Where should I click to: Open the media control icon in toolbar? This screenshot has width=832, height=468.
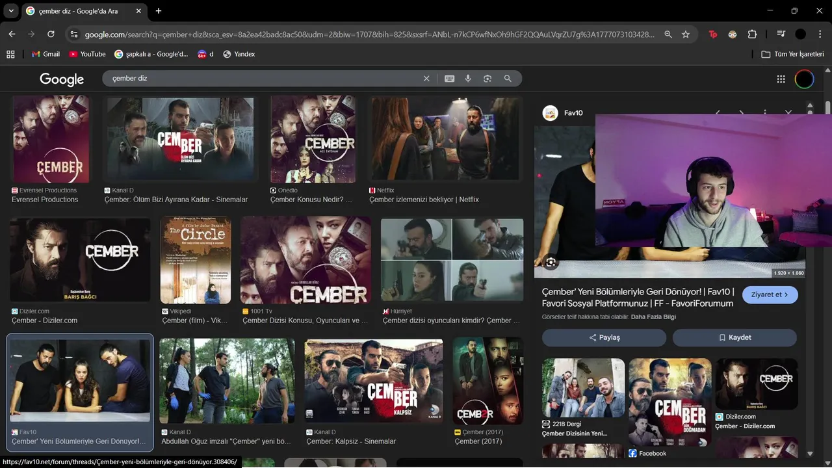tap(781, 34)
